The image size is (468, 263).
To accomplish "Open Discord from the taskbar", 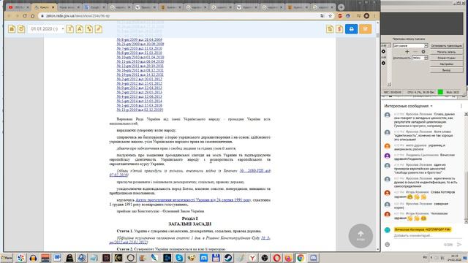I will (x=313, y=258).
